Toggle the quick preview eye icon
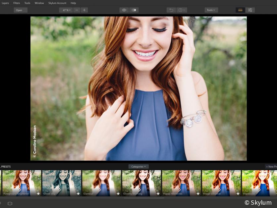 [x=124, y=10]
